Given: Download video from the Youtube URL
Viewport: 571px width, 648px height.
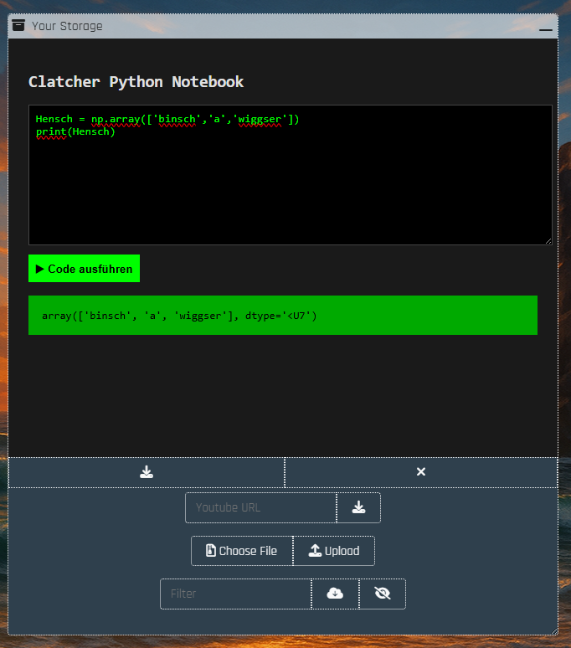Looking at the screenshot, I should click(x=358, y=507).
